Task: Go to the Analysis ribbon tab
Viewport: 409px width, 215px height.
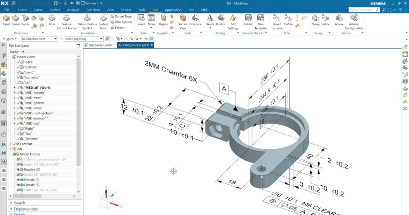Action: (x=73, y=10)
